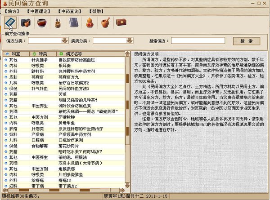This screenshot has width=270, height=200.
Task: Open the 【偏方】 menu
Action: pyautogui.click(x=12, y=11)
